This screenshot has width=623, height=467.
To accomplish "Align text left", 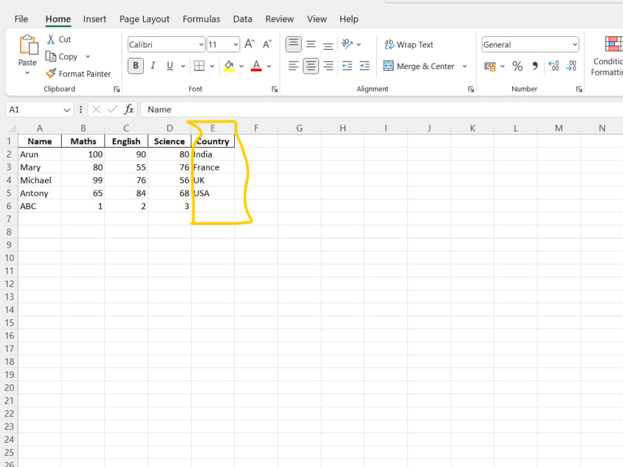I will (293, 66).
